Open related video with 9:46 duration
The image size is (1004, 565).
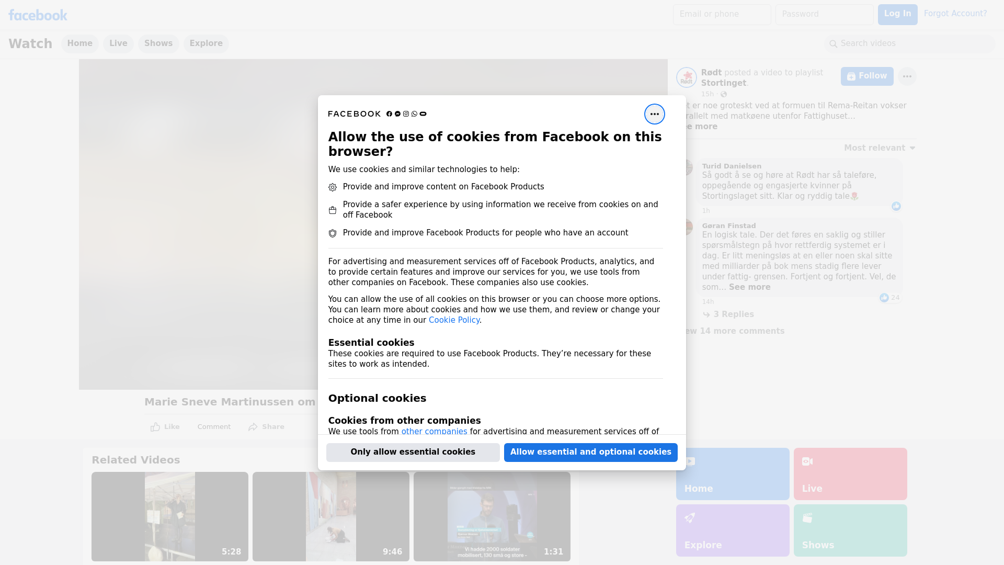pyautogui.click(x=331, y=517)
